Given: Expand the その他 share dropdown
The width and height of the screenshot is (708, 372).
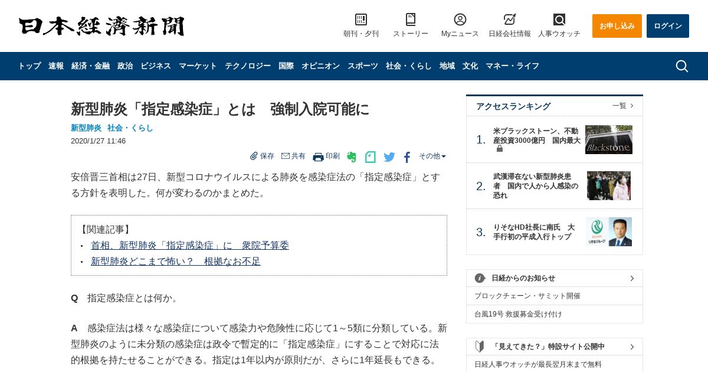Looking at the screenshot, I should (432, 156).
